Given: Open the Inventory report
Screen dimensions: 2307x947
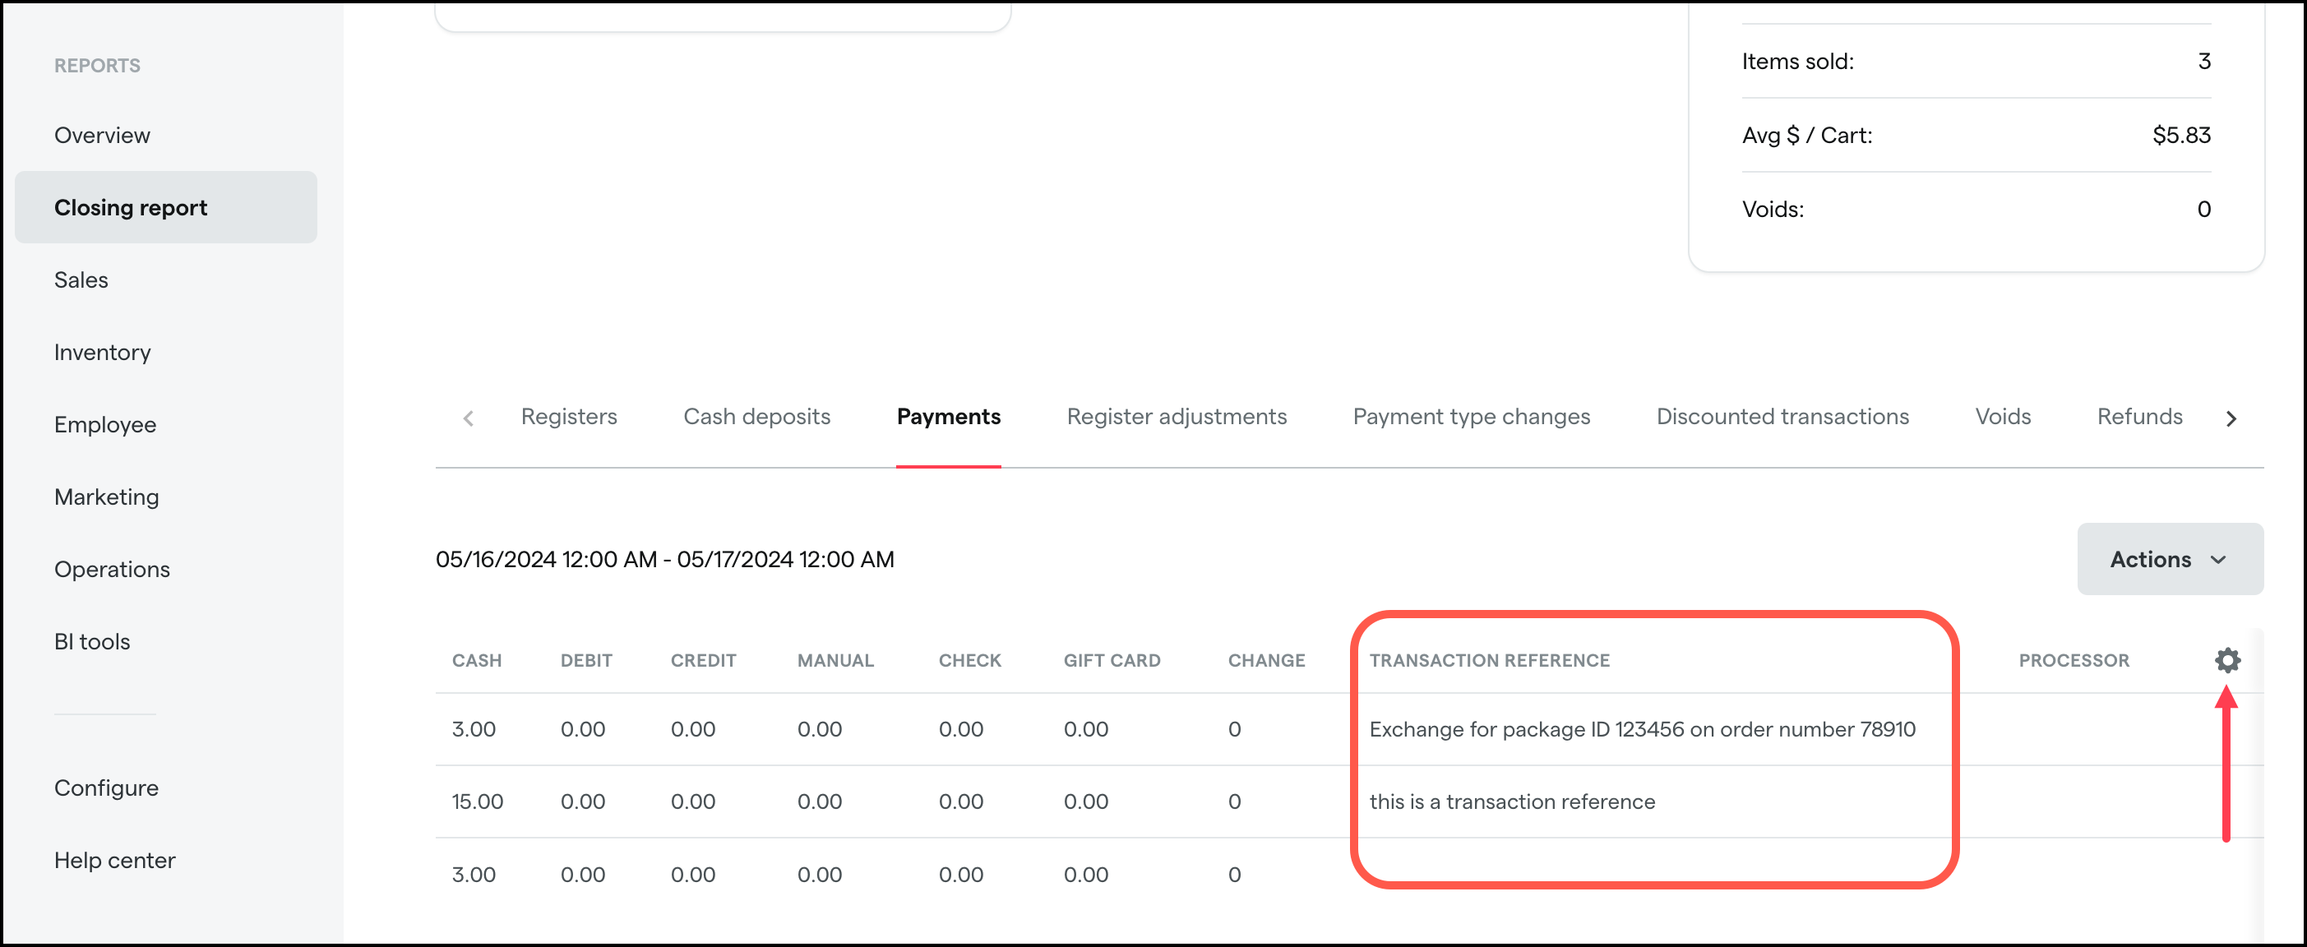Looking at the screenshot, I should point(102,352).
